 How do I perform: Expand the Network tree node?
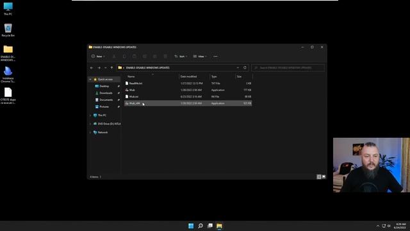(x=90, y=133)
